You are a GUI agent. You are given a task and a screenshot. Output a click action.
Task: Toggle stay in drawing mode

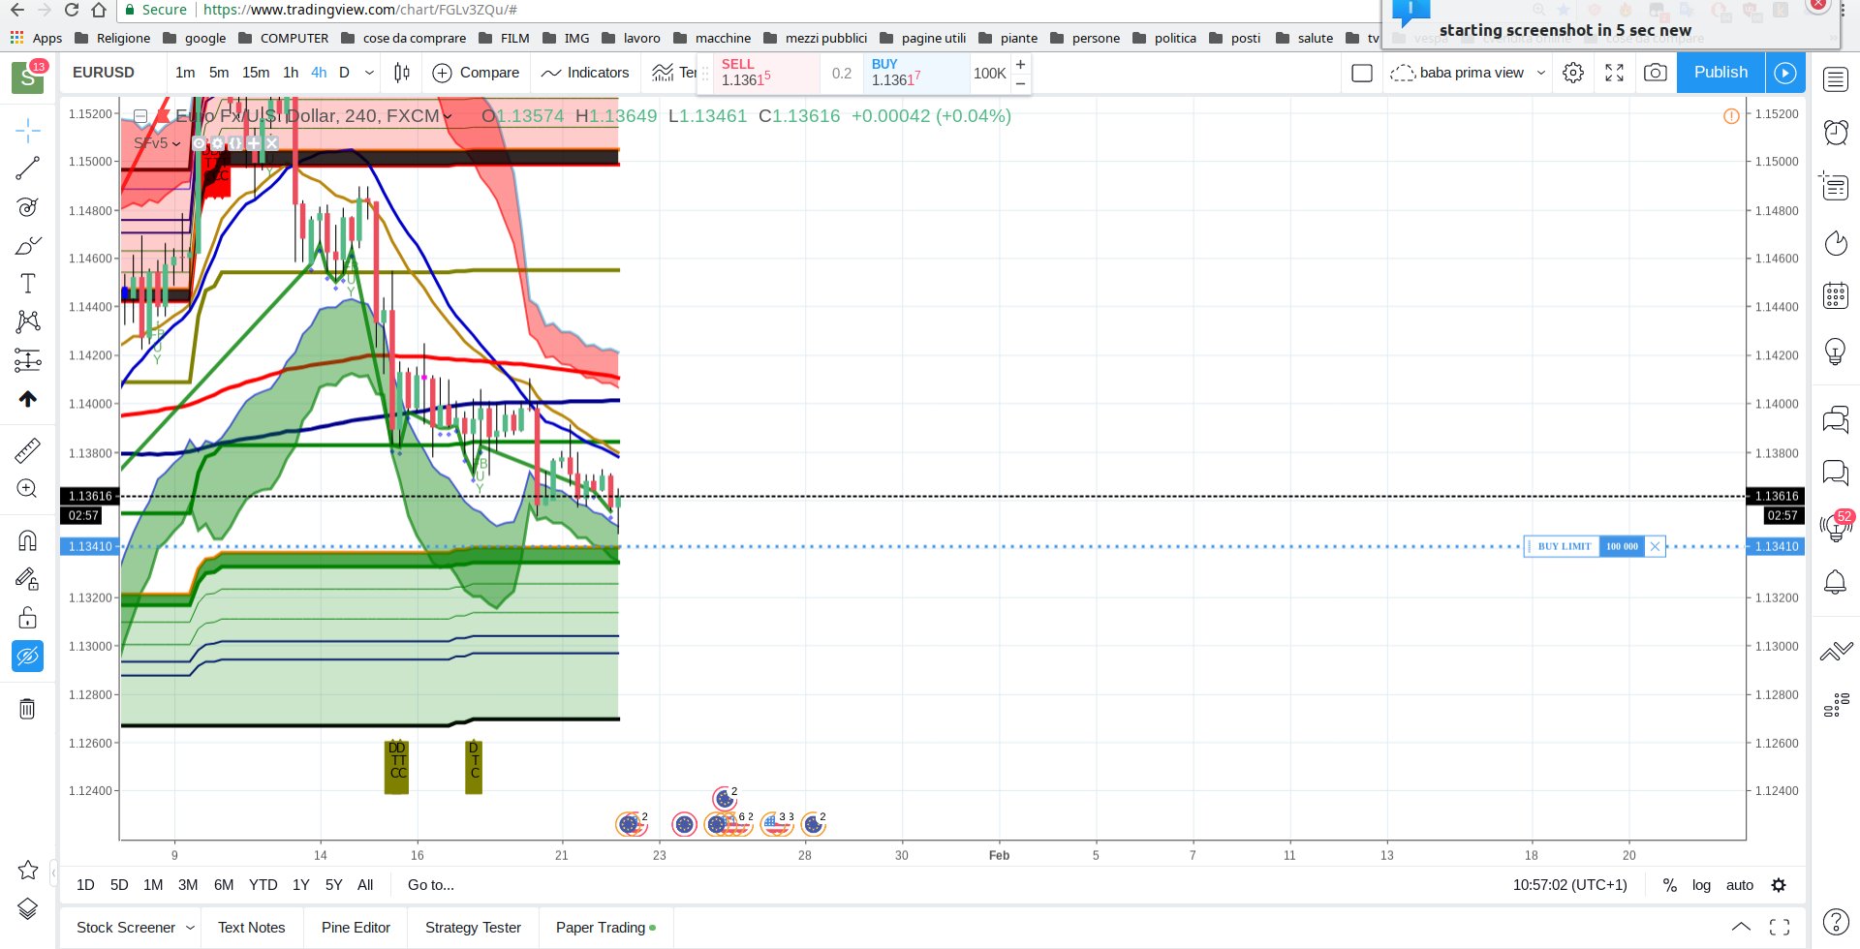[28, 579]
